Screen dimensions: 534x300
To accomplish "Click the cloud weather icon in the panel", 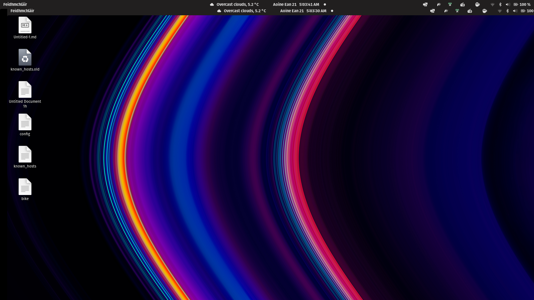I will pyautogui.click(x=212, y=4).
